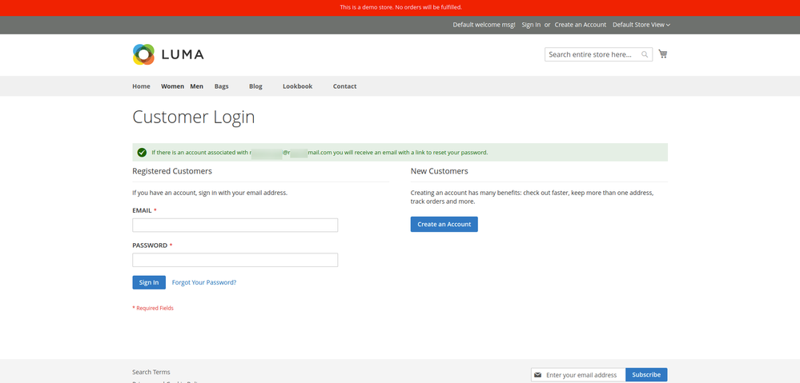Click the Luma logo icon
The image size is (800, 383).
(143, 54)
